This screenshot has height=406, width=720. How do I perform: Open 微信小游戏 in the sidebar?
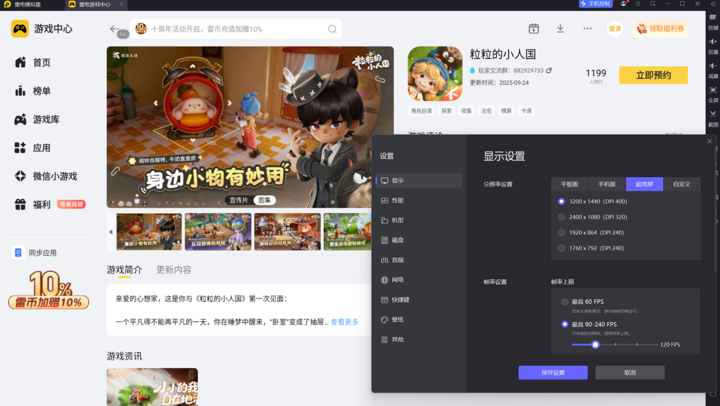pos(45,176)
